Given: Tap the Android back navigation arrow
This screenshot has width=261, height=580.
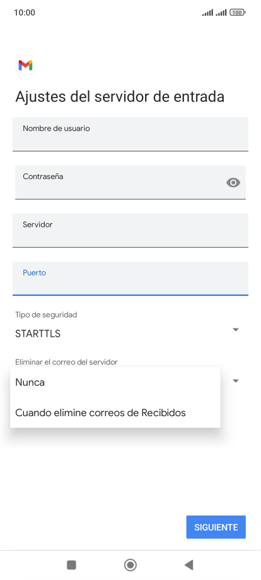Looking at the screenshot, I should coord(189,565).
